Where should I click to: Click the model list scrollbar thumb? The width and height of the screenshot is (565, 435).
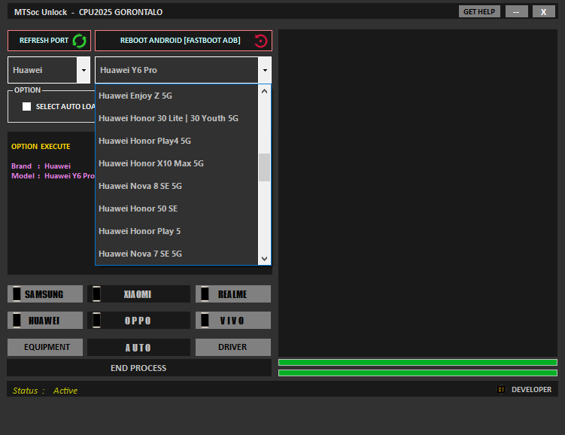pyautogui.click(x=265, y=167)
